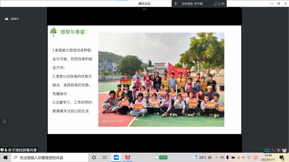289x162 pixels.
Task: Open notification center with 2 alerts
Action: [282, 157]
